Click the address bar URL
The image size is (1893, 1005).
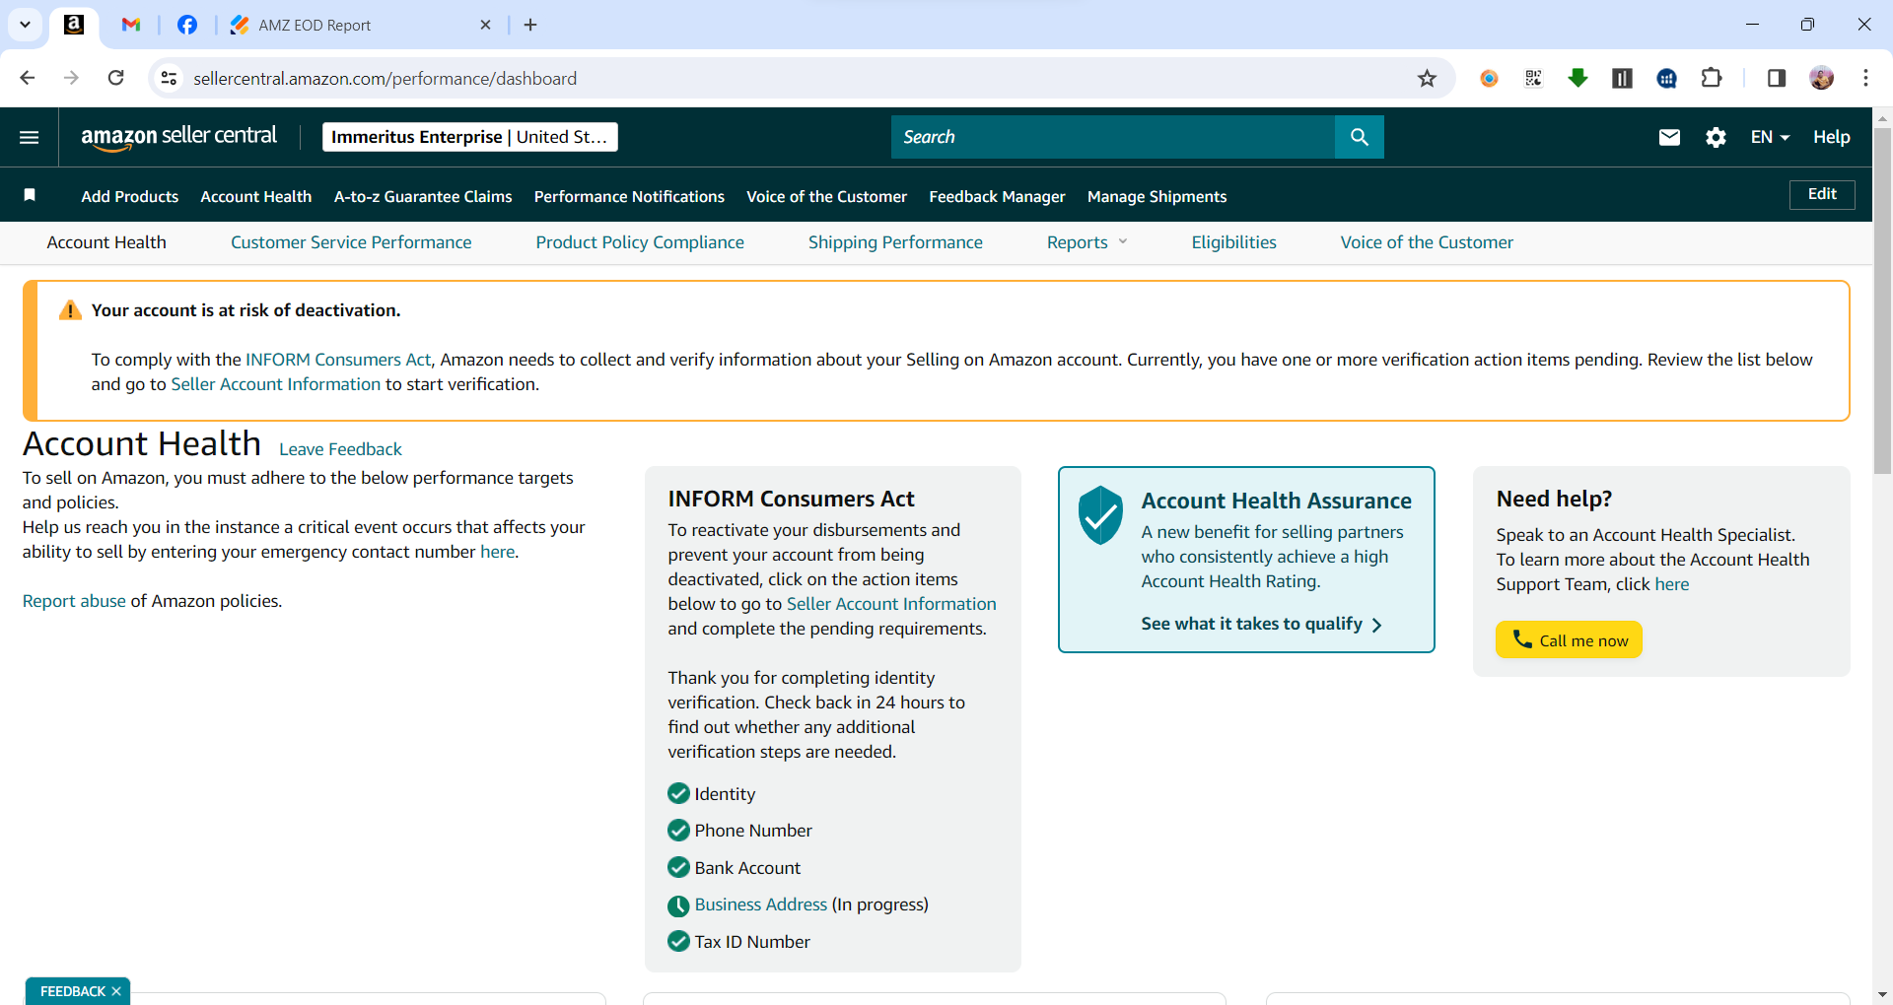385,78
